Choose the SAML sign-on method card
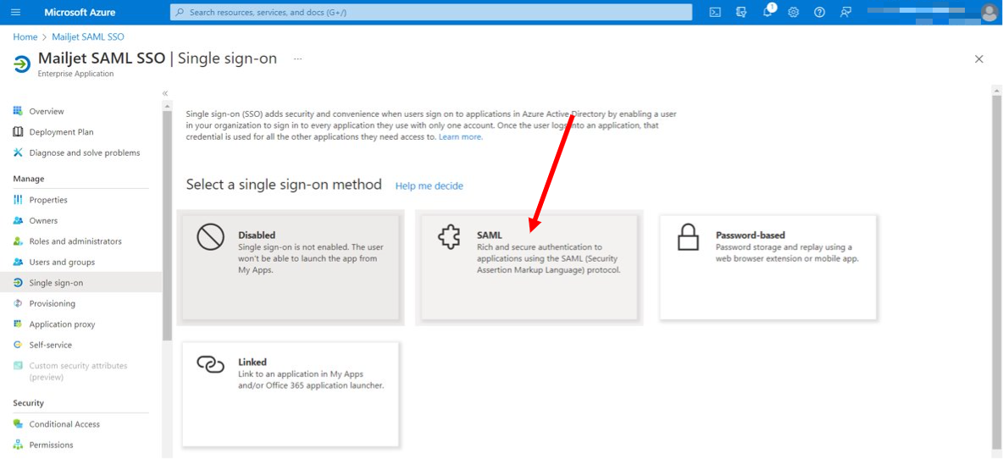Screen dimensions: 1003x460 [529, 268]
